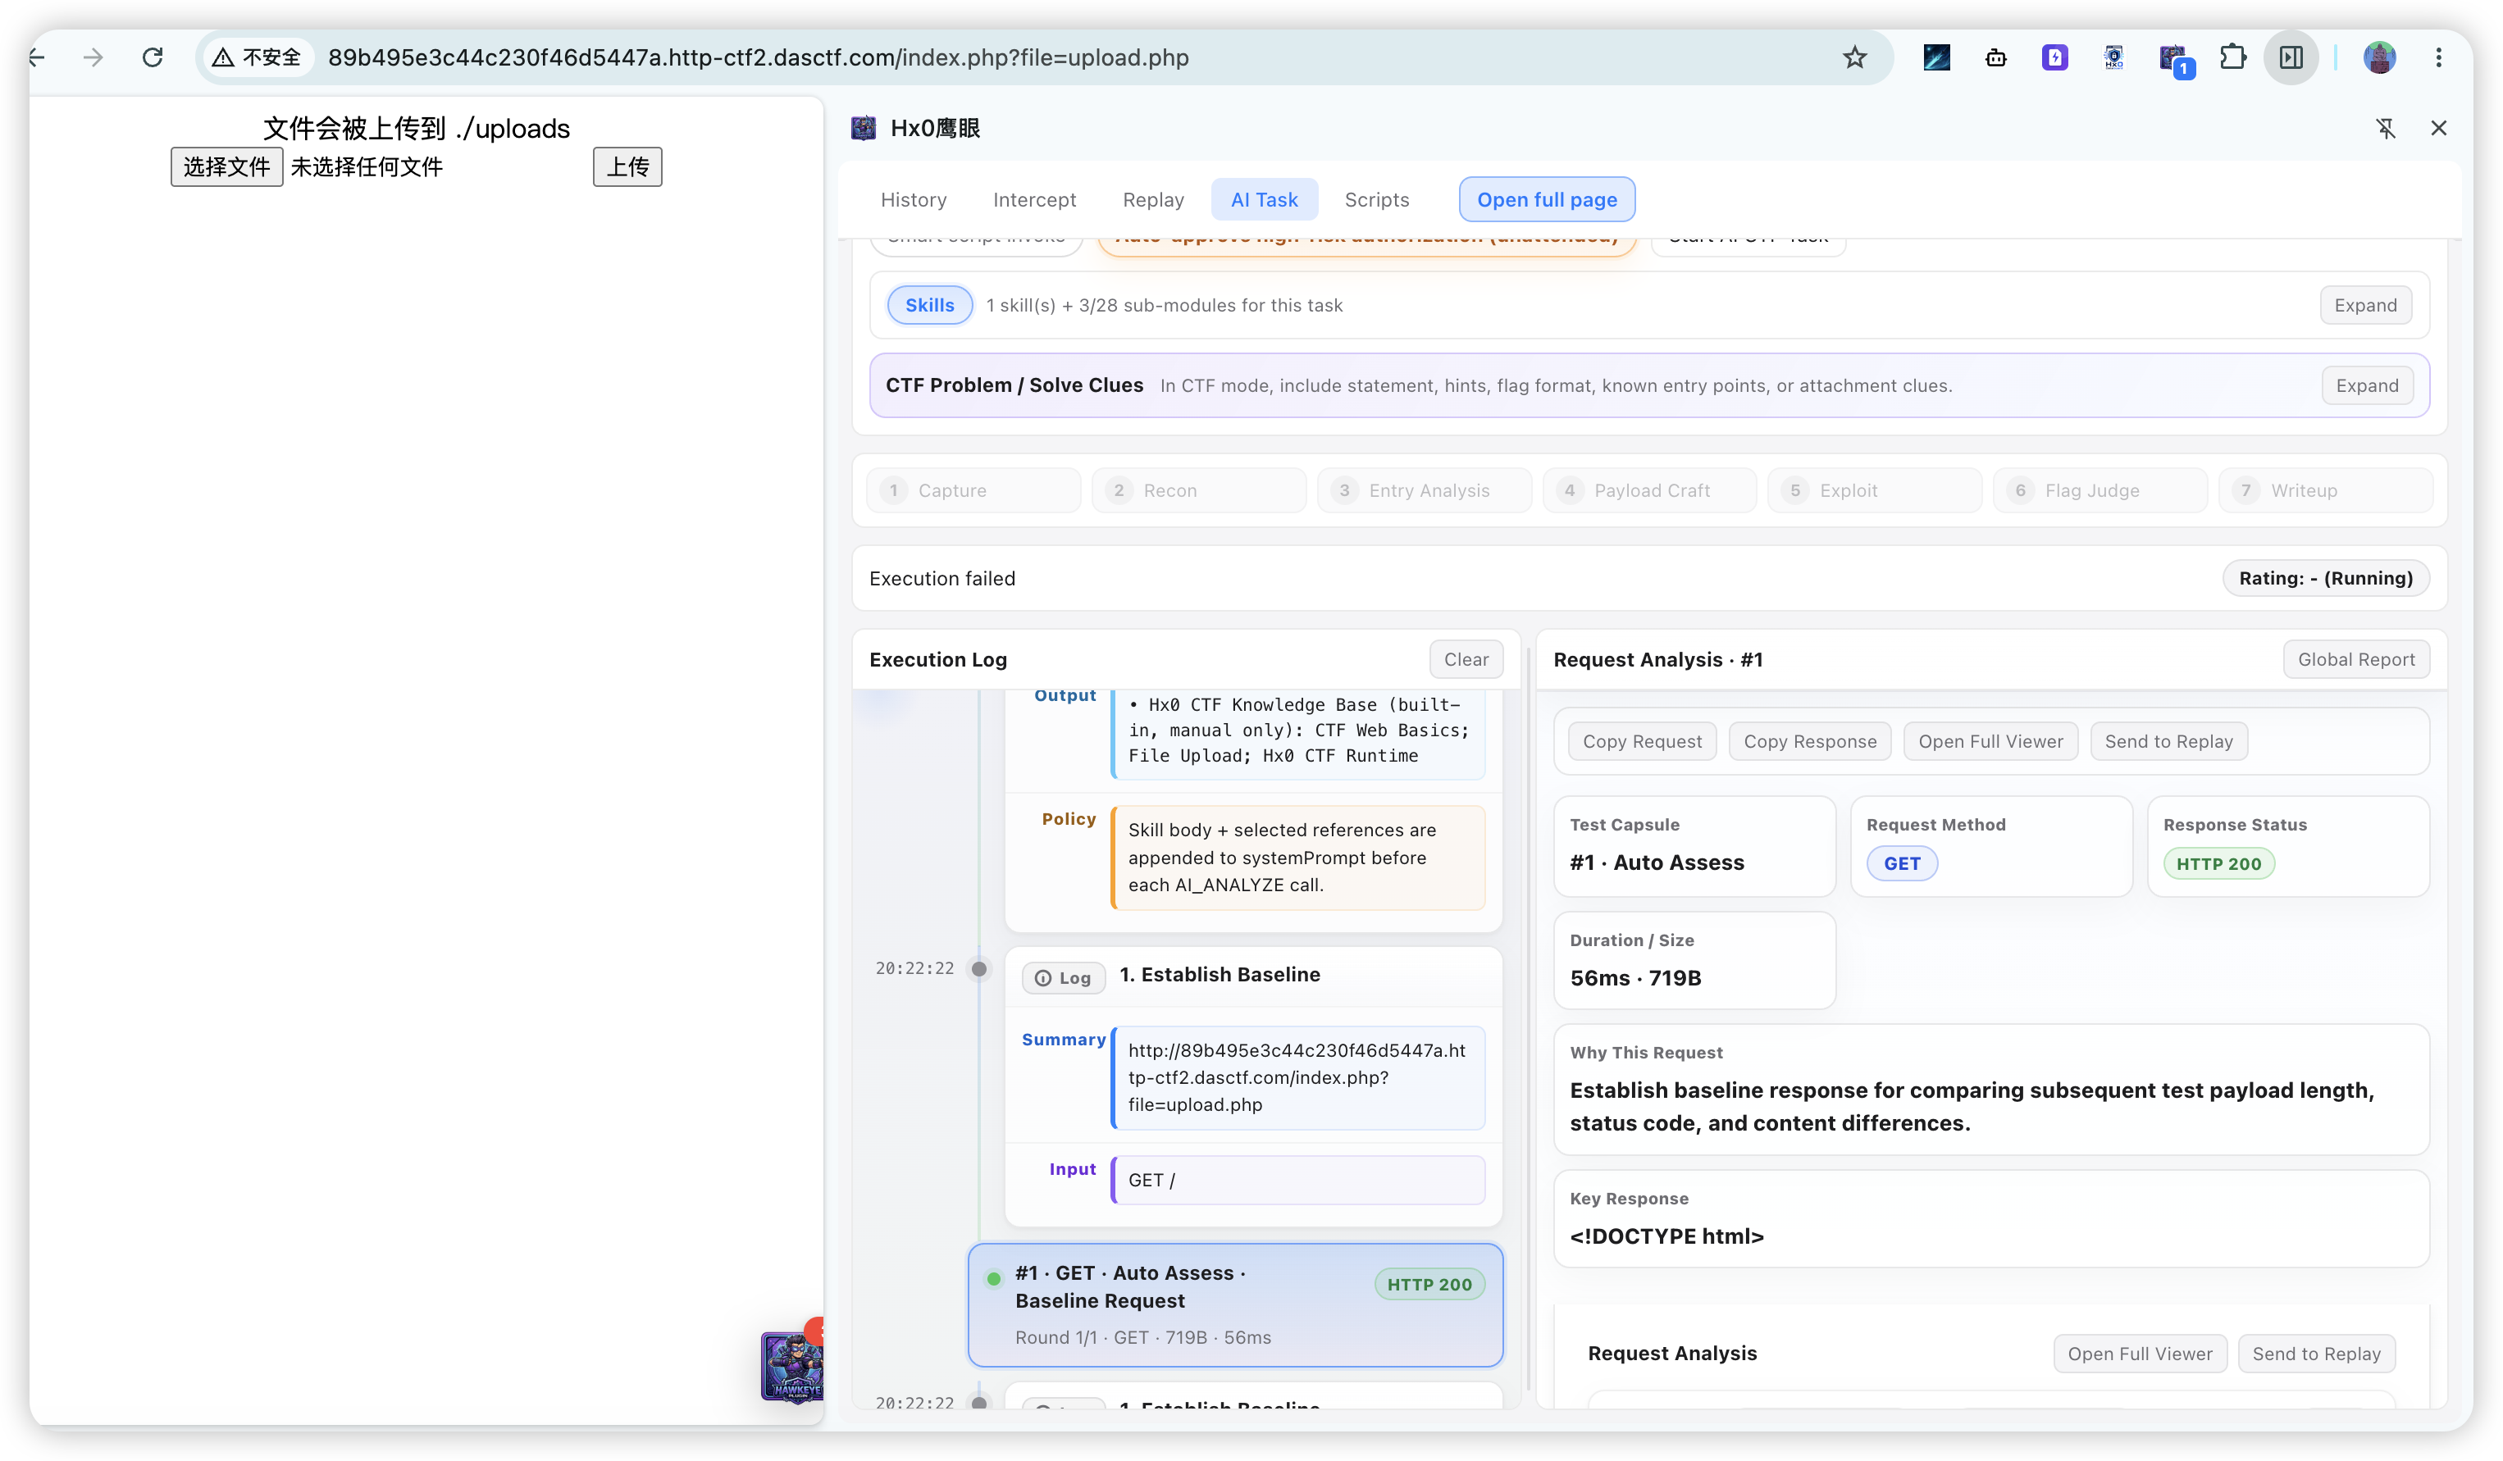Switch to the History tab

[913, 199]
